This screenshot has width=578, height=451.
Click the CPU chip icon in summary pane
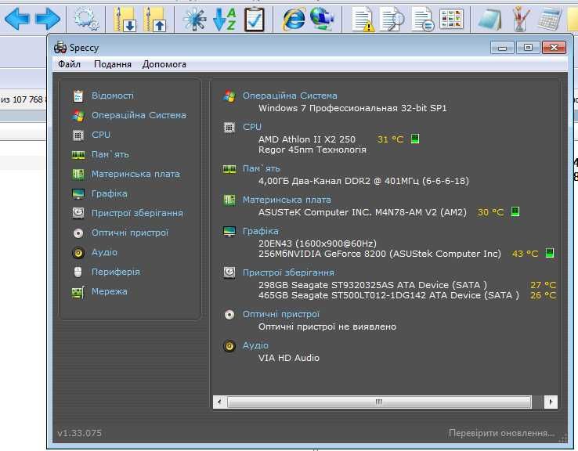229,128
